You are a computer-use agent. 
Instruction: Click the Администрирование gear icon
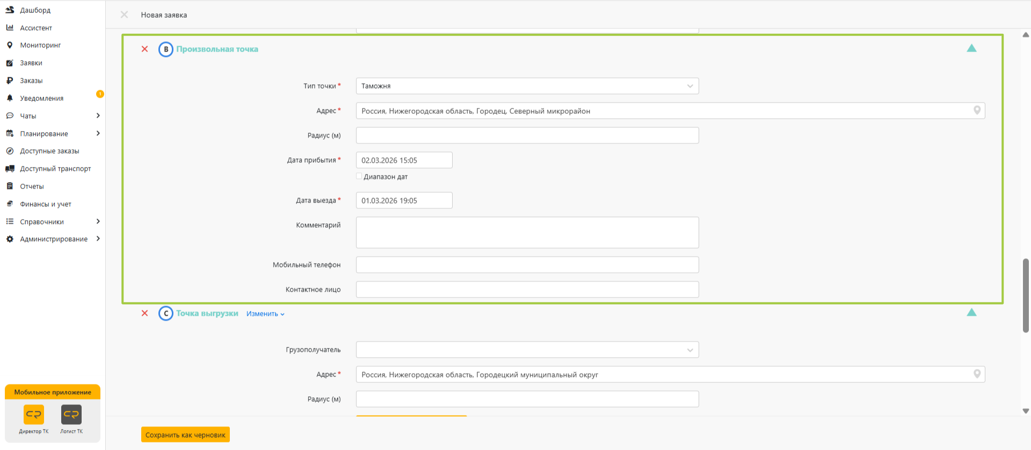click(x=10, y=239)
